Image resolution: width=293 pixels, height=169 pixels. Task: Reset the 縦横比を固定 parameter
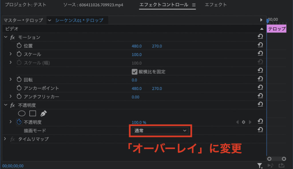(x=260, y=70)
